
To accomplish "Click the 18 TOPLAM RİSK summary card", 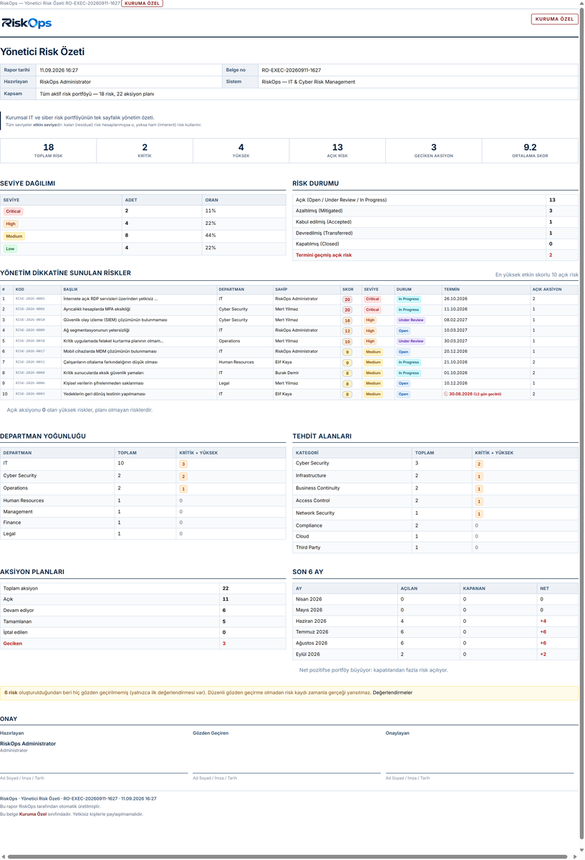I will (48, 150).
